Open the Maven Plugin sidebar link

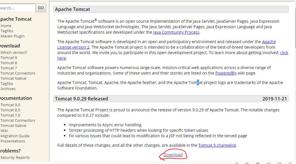[12, 36]
